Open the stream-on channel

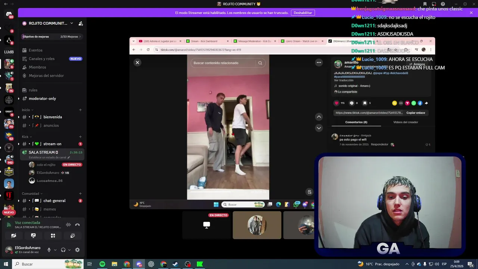click(x=52, y=144)
